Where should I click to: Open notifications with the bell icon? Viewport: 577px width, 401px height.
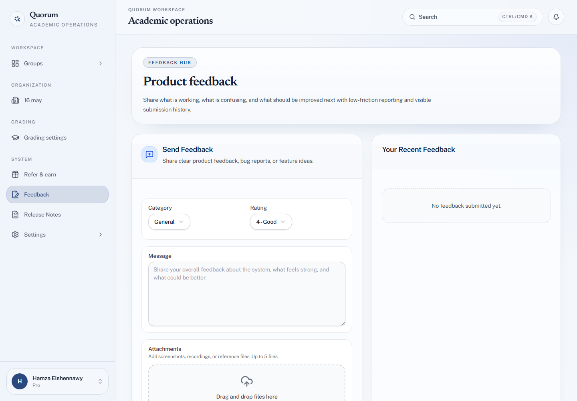coord(556,17)
